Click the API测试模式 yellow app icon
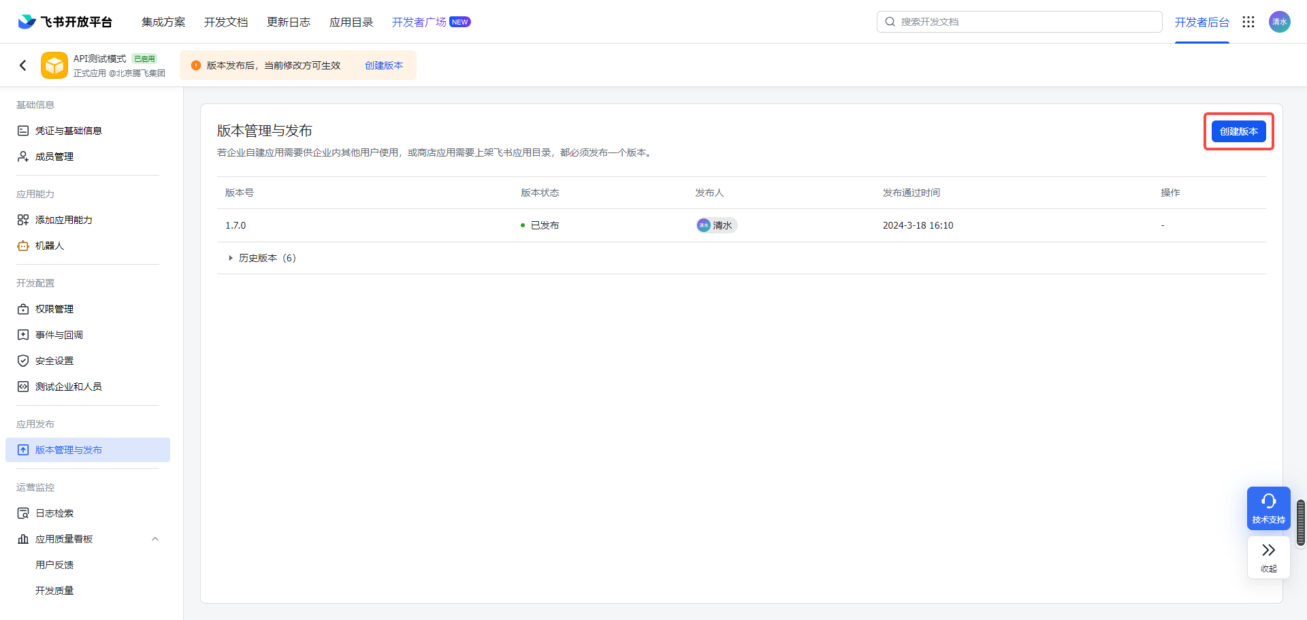Image resolution: width=1307 pixels, height=620 pixels. pos(54,65)
